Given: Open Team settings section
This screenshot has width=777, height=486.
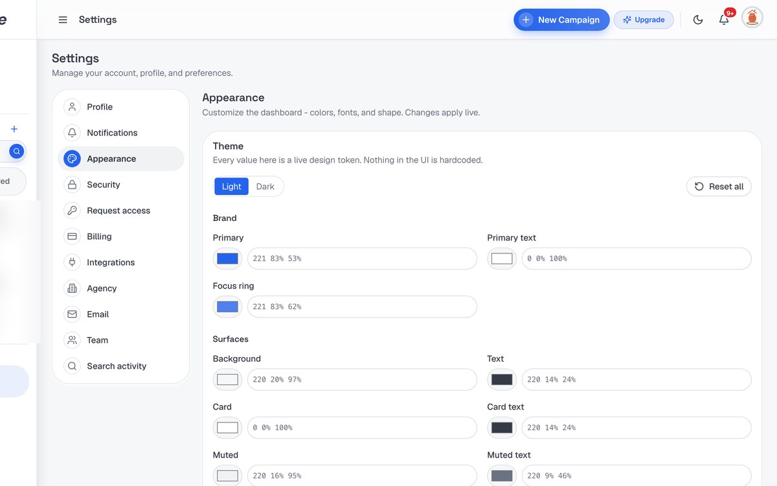Looking at the screenshot, I should (121, 340).
